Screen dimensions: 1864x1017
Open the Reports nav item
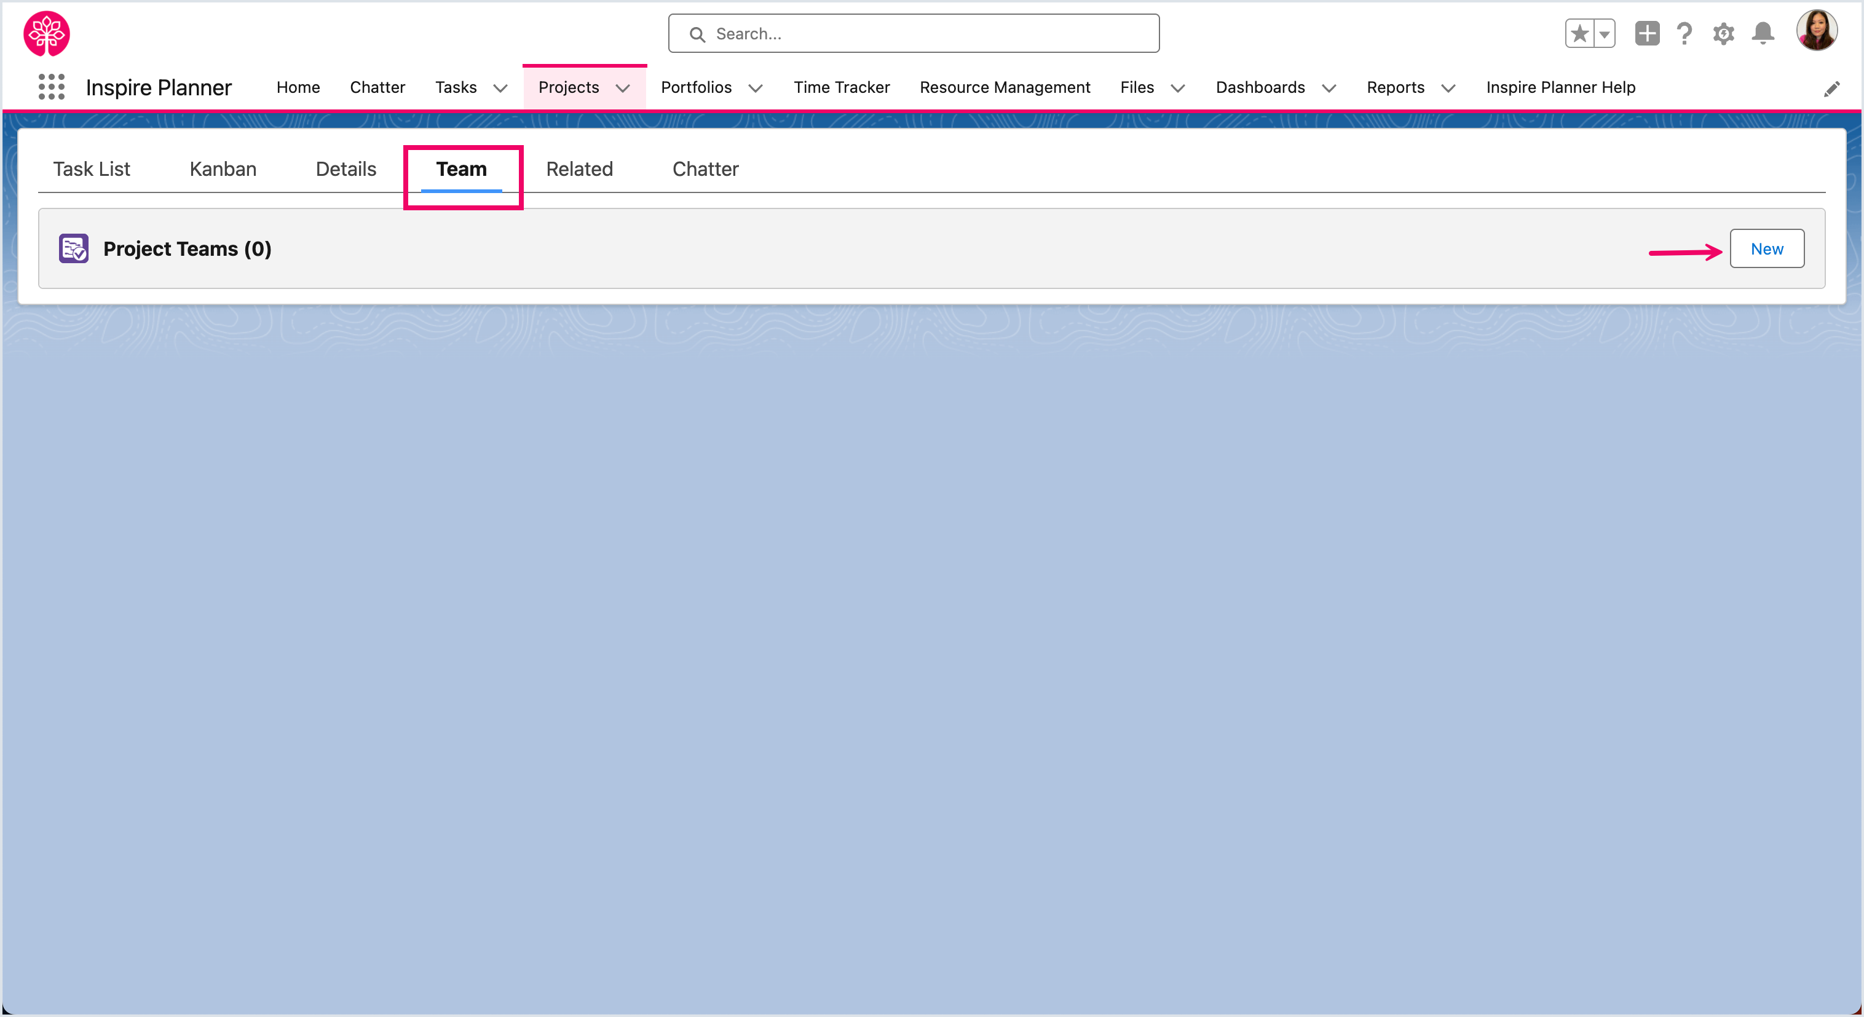tap(1395, 87)
